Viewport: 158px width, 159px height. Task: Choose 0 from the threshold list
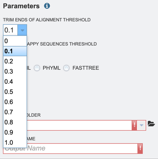click(15, 41)
